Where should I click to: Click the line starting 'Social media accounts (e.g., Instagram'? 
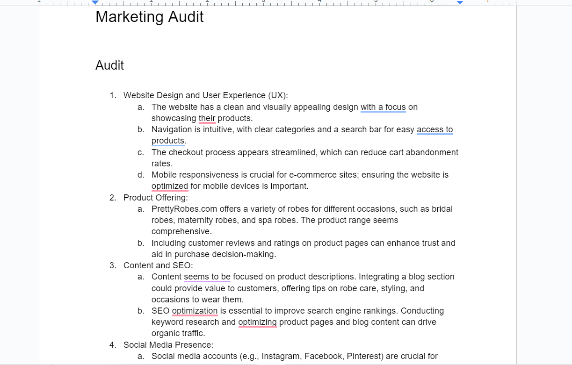(295, 356)
